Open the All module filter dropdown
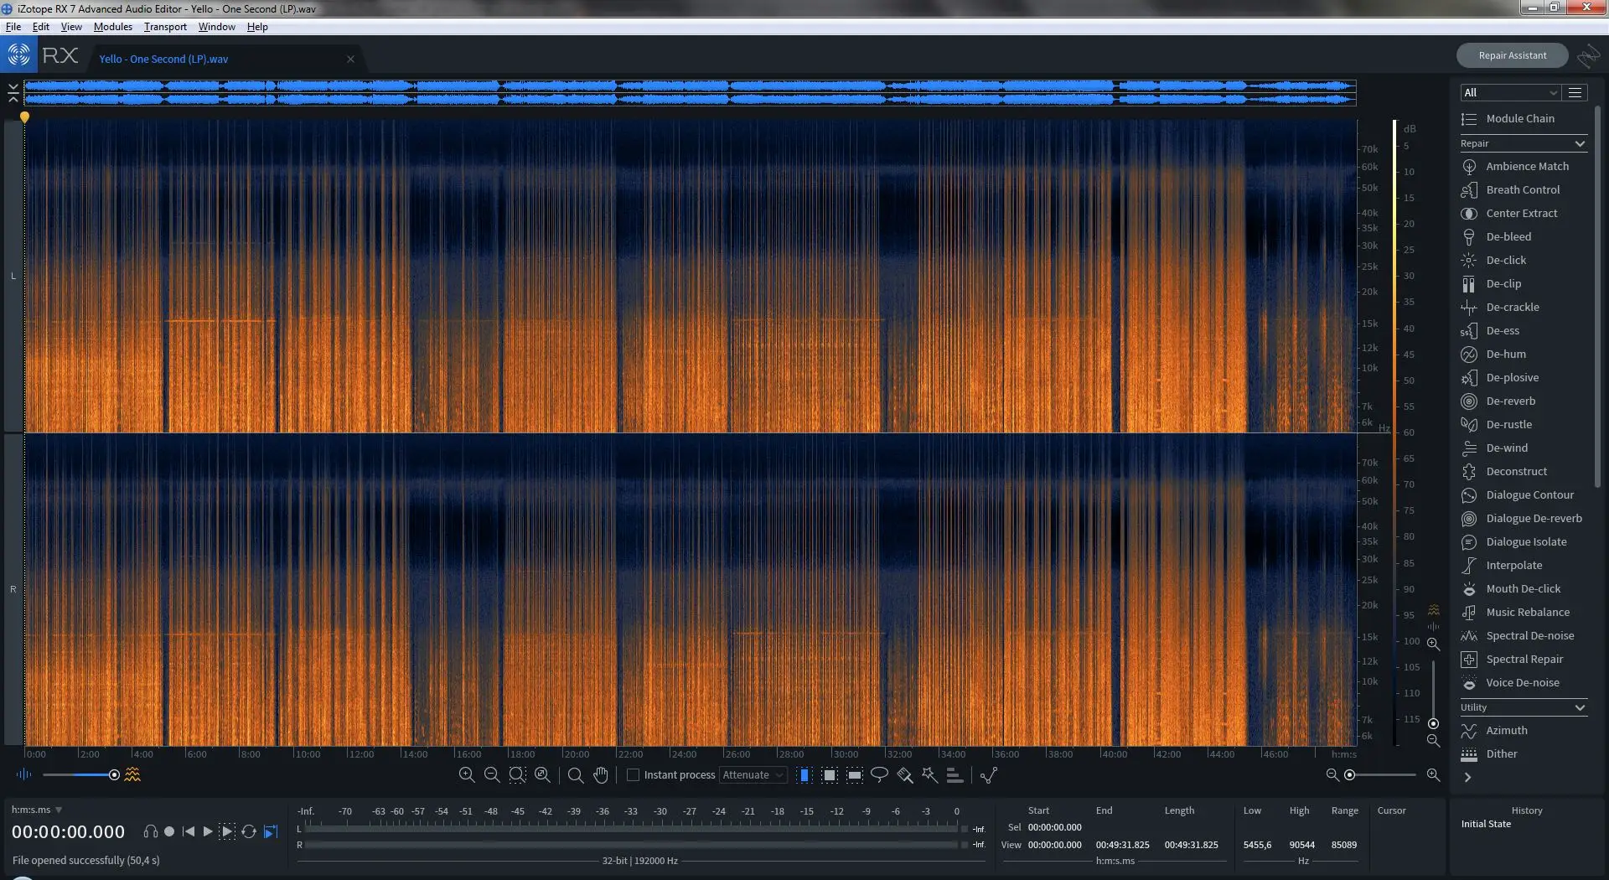This screenshot has height=880, width=1609. [x=1510, y=92]
